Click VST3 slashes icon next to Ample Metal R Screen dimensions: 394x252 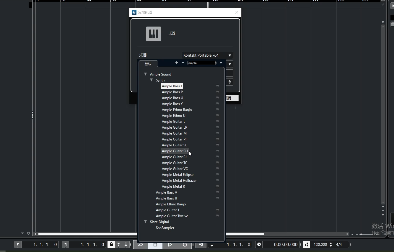217,186
